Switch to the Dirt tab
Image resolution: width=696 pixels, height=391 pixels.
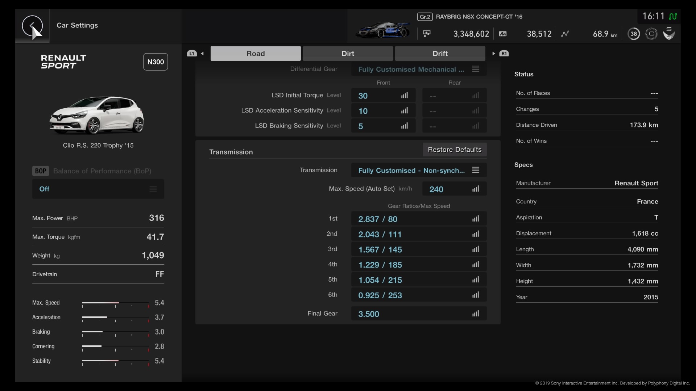(348, 54)
